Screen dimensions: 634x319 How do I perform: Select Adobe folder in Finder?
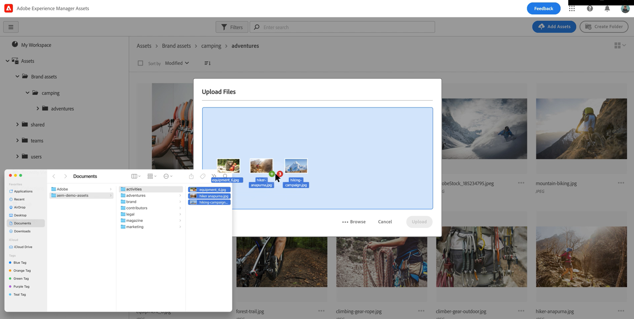[x=81, y=189]
